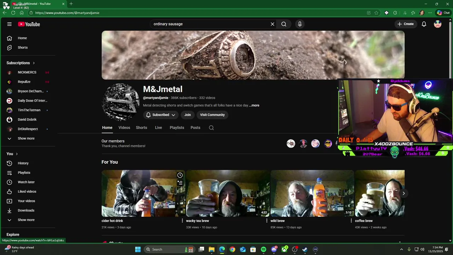The width and height of the screenshot is (453, 255).
Task: Add the cider hot drink video to Watch later
Action: pyautogui.click(x=180, y=175)
